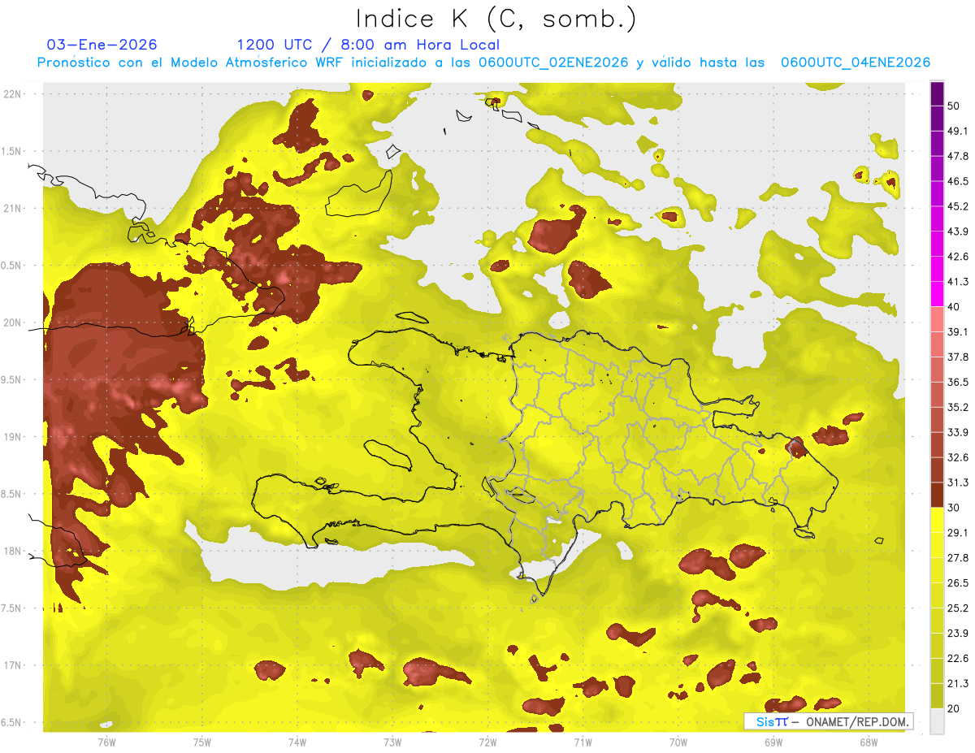
Task: Click the legend value "50"
Action: click(x=955, y=106)
